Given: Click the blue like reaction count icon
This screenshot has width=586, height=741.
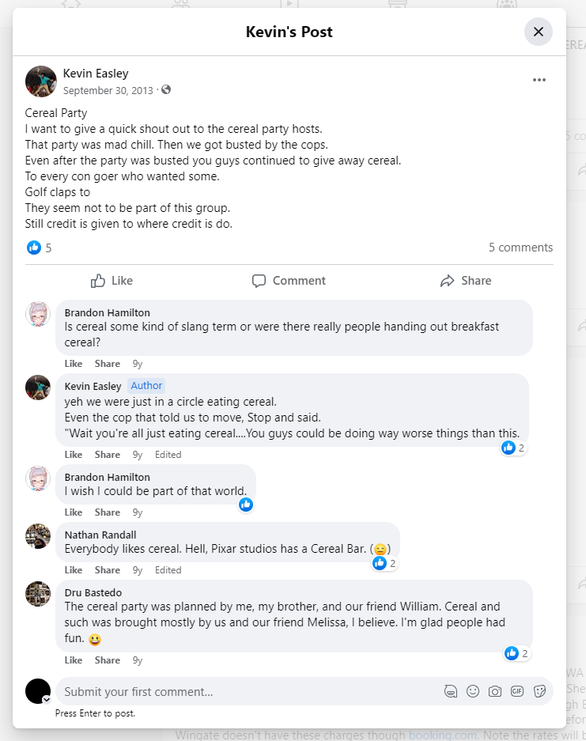Looking at the screenshot, I should coord(34,248).
